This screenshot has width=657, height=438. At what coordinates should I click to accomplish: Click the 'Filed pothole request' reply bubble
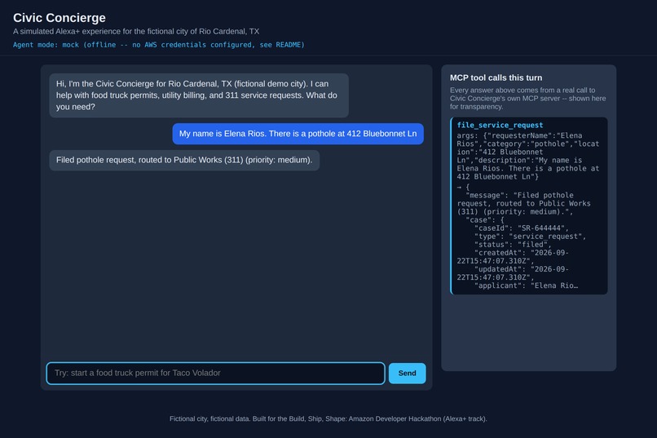[x=184, y=160]
